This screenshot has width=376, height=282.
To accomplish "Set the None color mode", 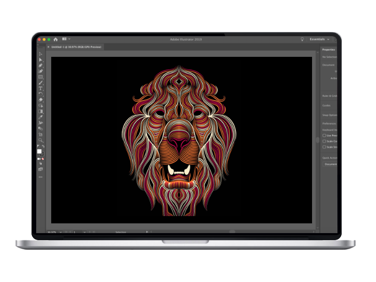I will point(43,159).
